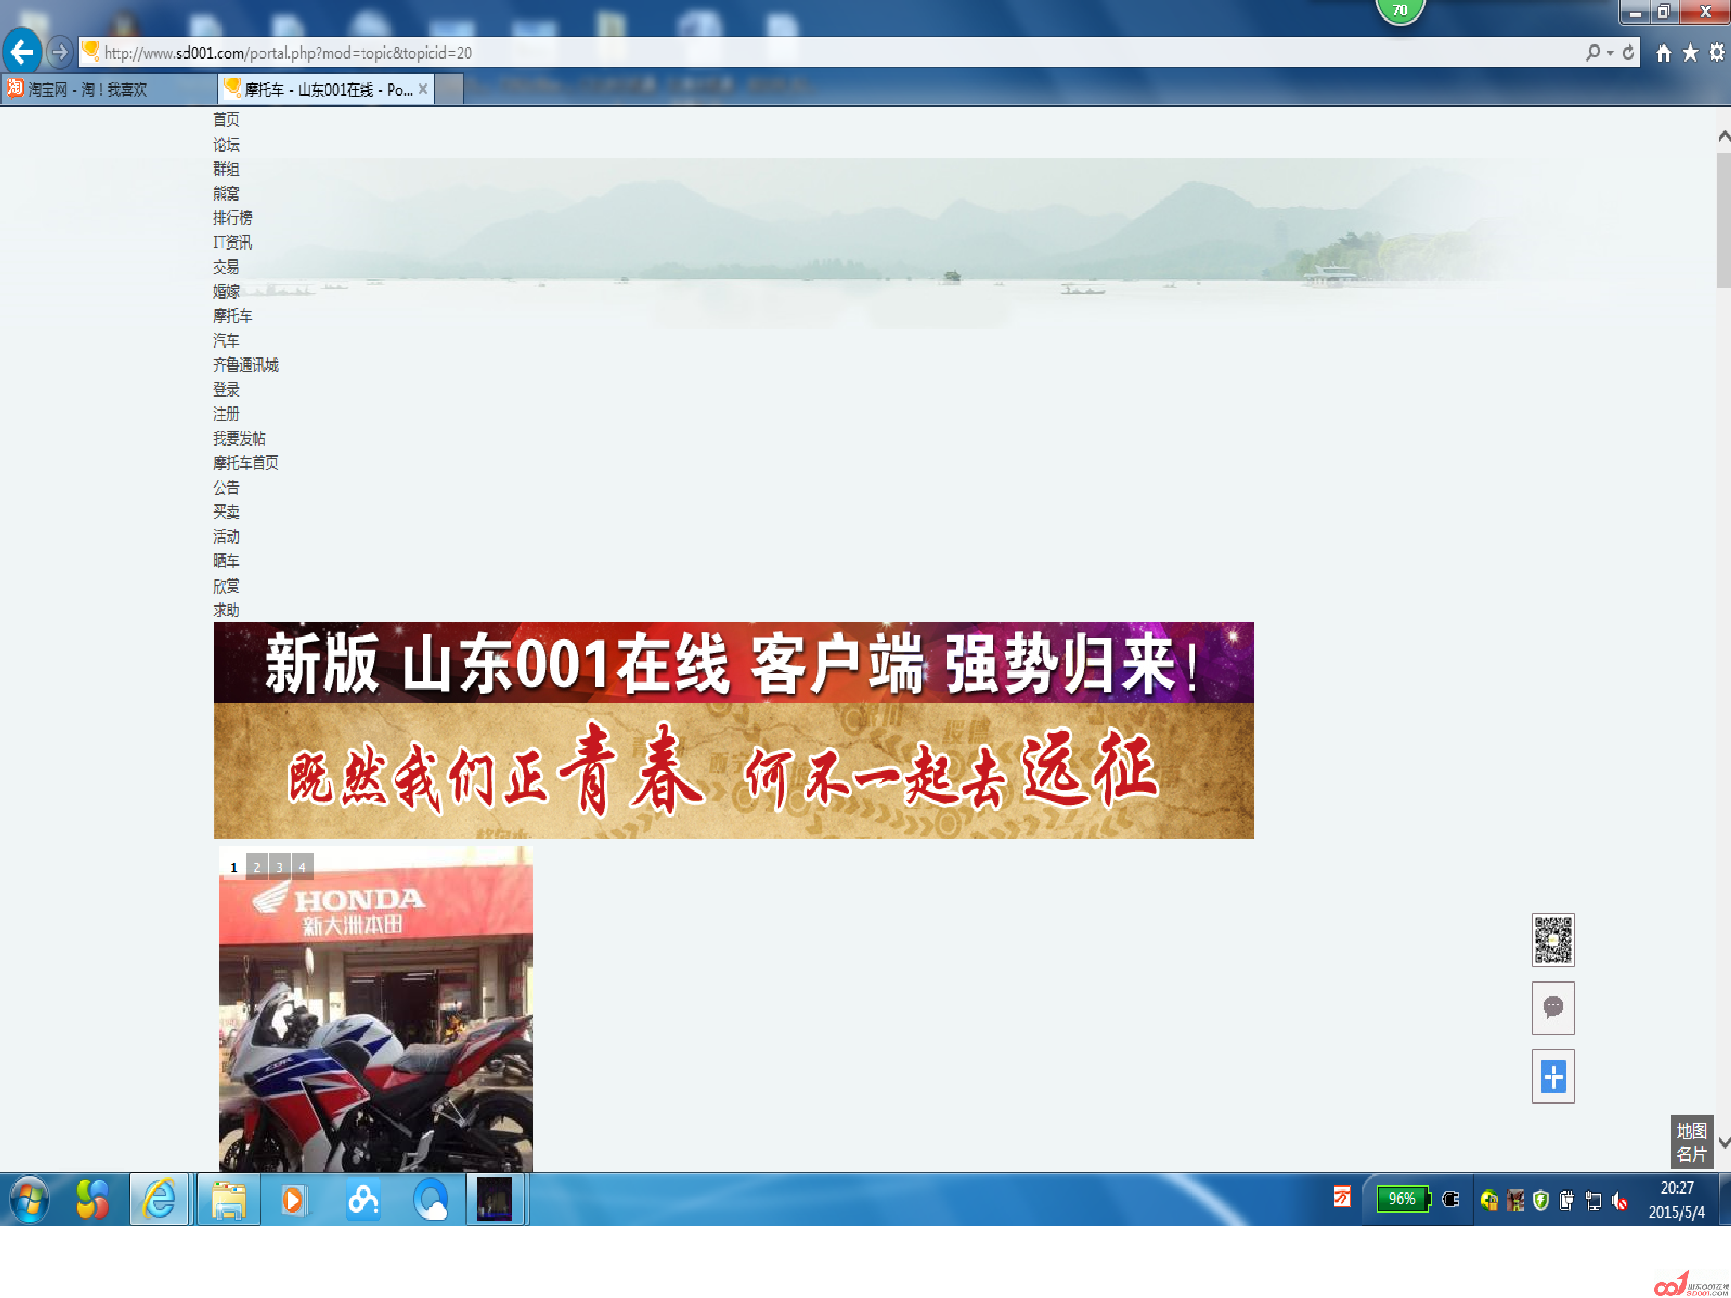Click the 青春远征 banner image
The width and height of the screenshot is (1731, 1298).
coord(733,771)
